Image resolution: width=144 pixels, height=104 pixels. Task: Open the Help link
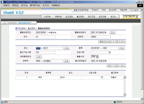pyautogui.click(x=104, y=10)
